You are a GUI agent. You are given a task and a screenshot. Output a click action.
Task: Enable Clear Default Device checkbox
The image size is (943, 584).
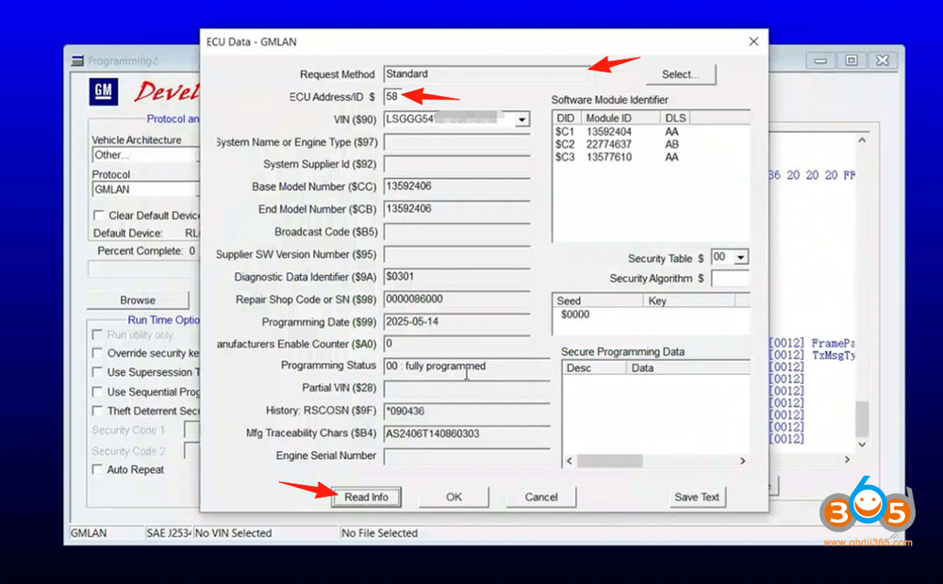pyautogui.click(x=98, y=216)
